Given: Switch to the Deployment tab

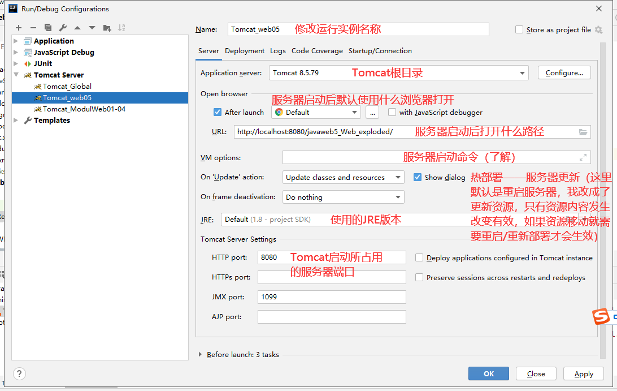Looking at the screenshot, I should (x=244, y=51).
